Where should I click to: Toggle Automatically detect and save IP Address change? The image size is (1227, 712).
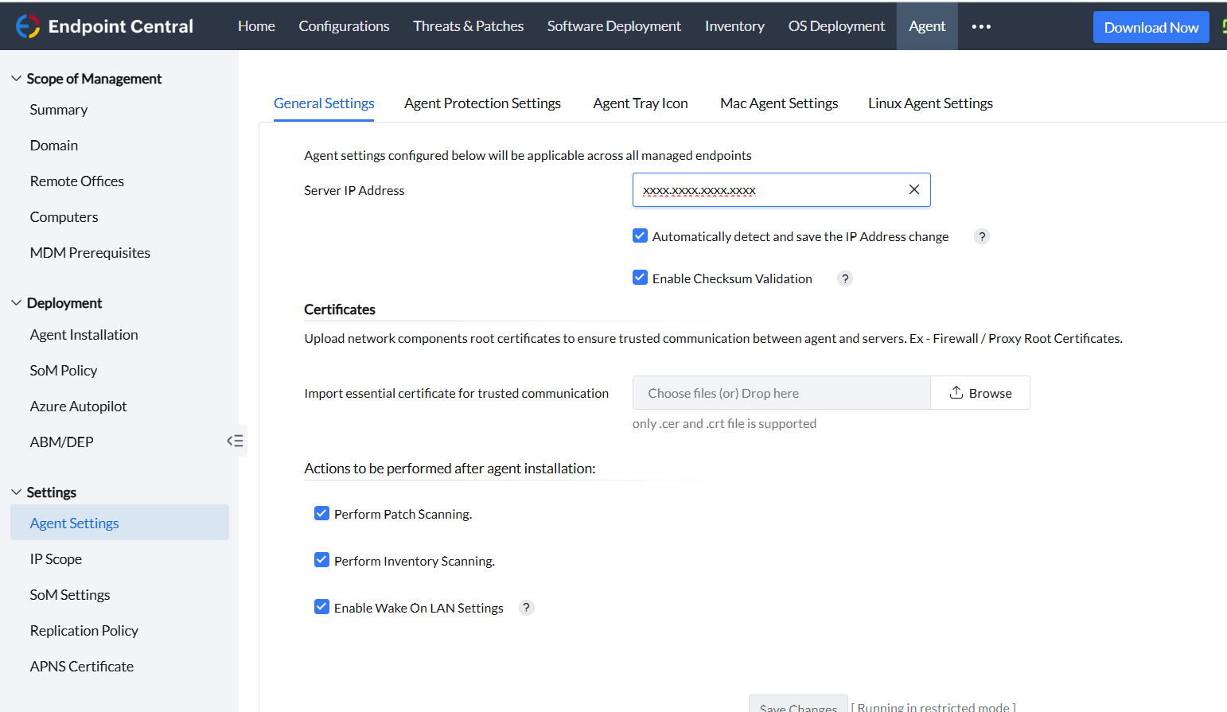coord(640,235)
